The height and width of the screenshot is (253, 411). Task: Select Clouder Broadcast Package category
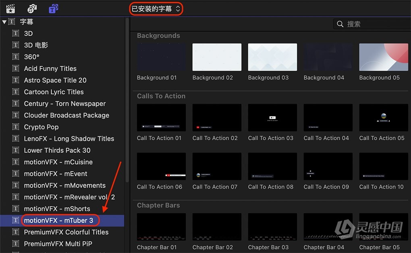tap(66, 115)
